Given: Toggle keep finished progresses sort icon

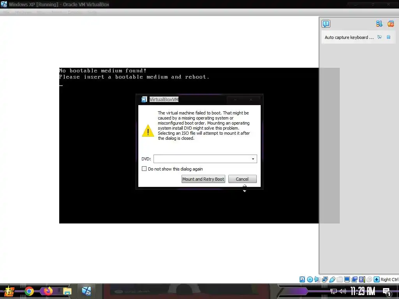Looking at the screenshot, I should click(x=379, y=24).
